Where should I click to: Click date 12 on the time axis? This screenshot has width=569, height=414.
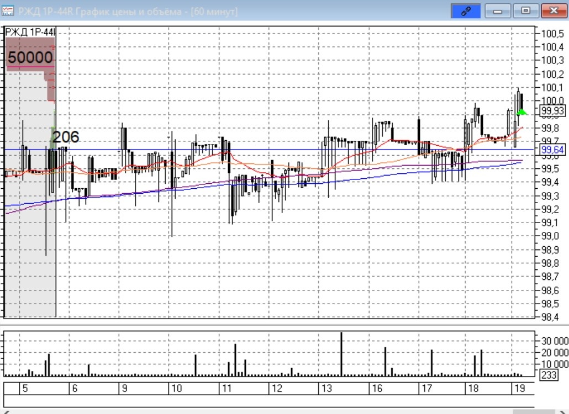click(x=277, y=388)
